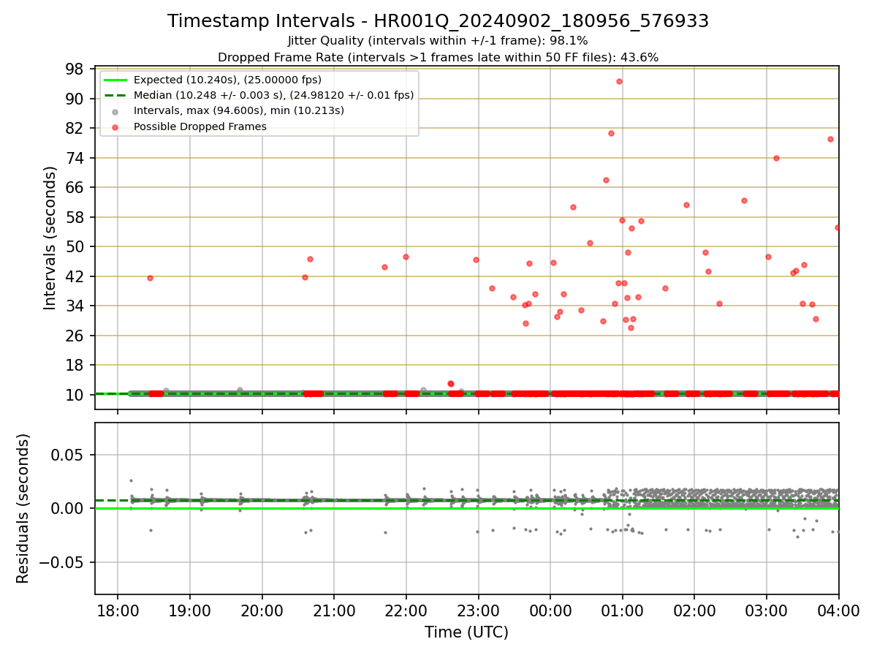The height and width of the screenshot is (658, 877).
Task: Click the "66" y-axis tick label
Action: pos(76,187)
